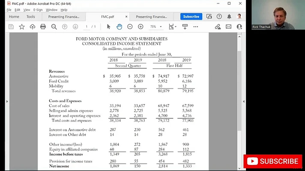Open share with others person icon

[239, 27]
